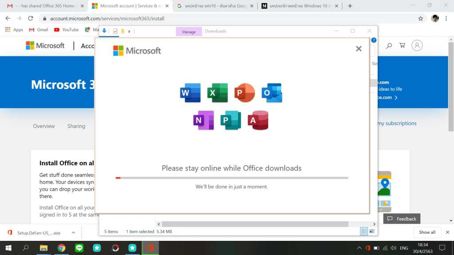Show hidden system tray icons
This screenshot has height=255, width=454.
coord(359,248)
